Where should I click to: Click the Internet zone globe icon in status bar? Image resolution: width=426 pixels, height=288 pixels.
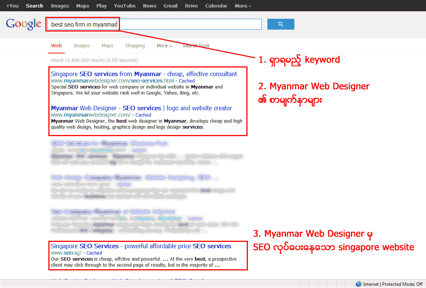(358, 284)
